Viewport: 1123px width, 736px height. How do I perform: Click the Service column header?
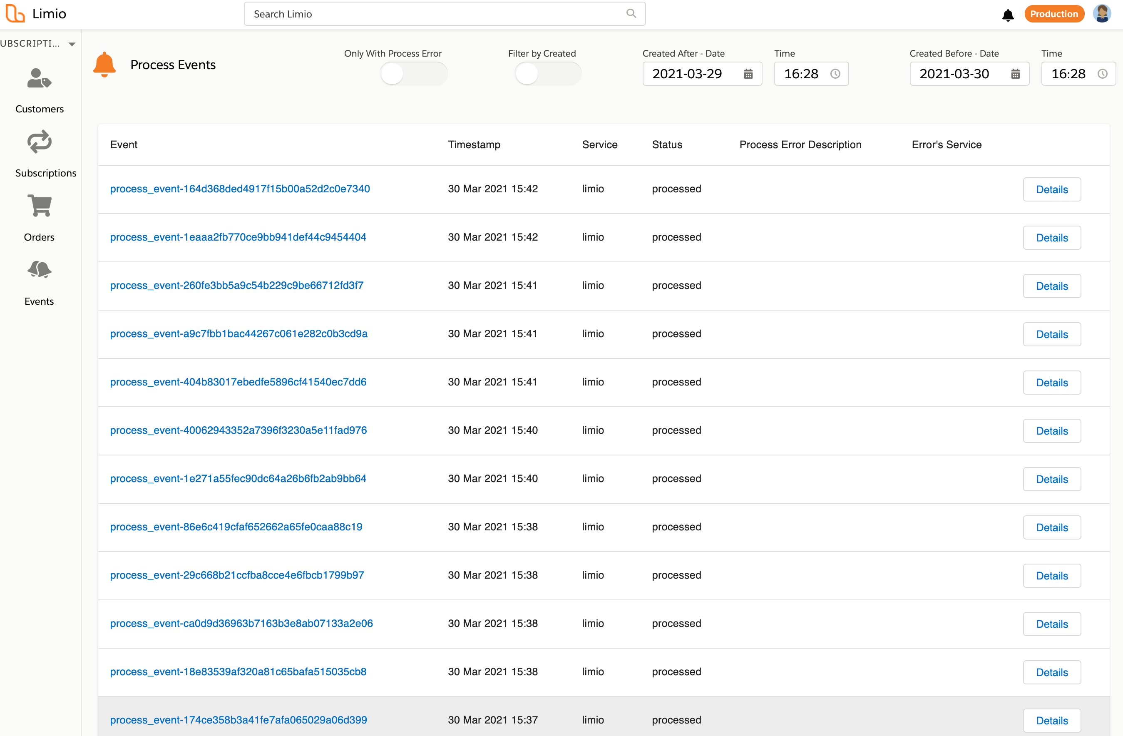click(599, 144)
